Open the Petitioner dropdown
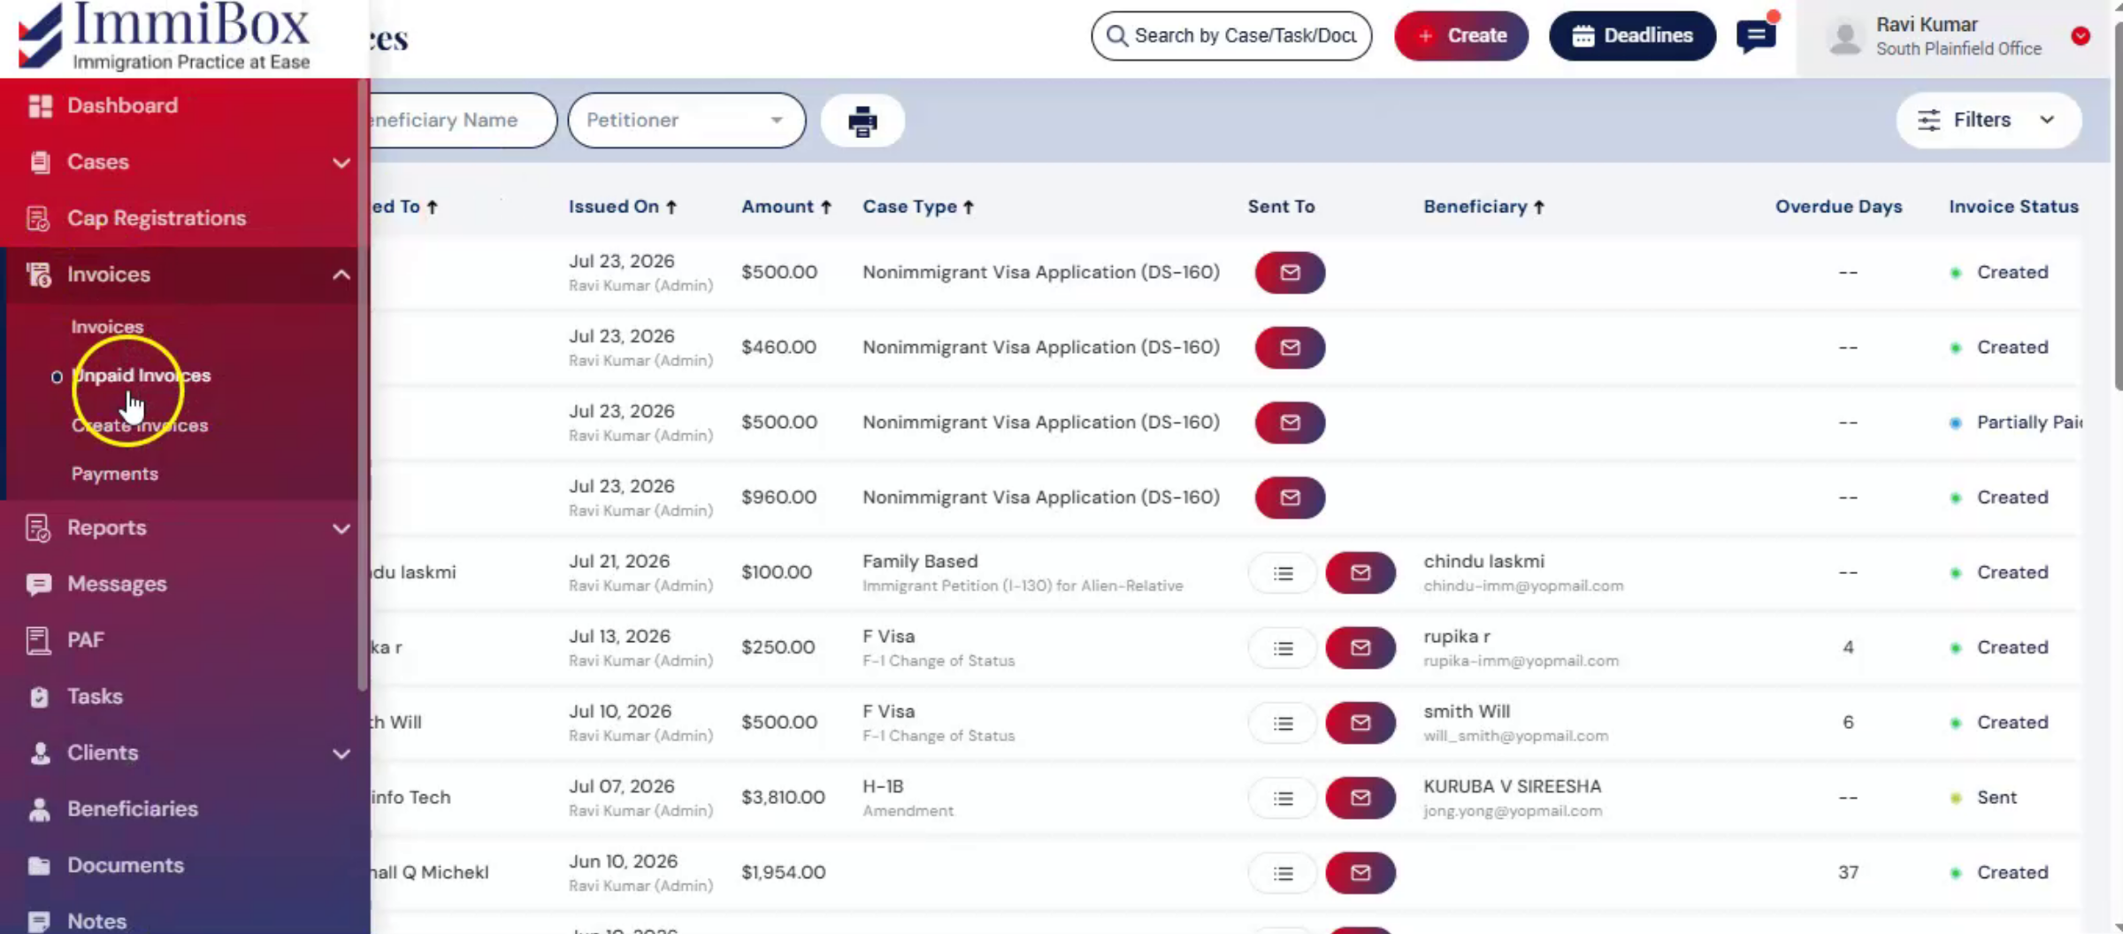This screenshot has width=2123, height=934. click(686, 120)
